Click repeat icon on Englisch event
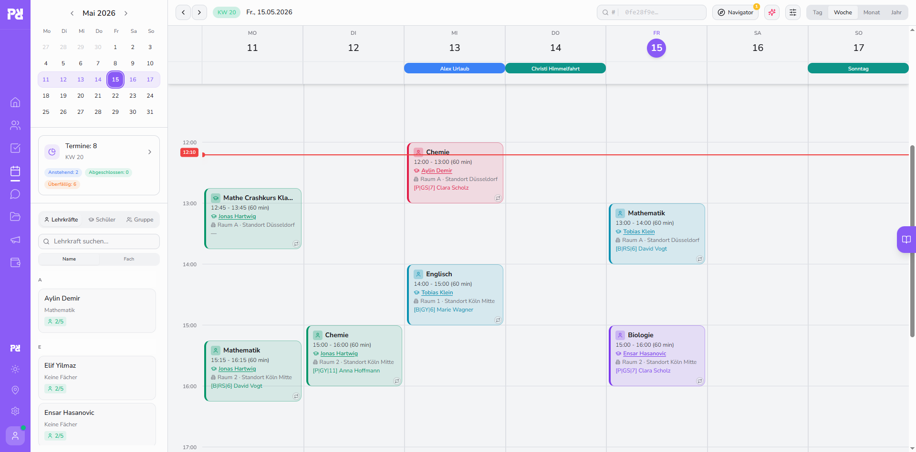 coord(498,320)
